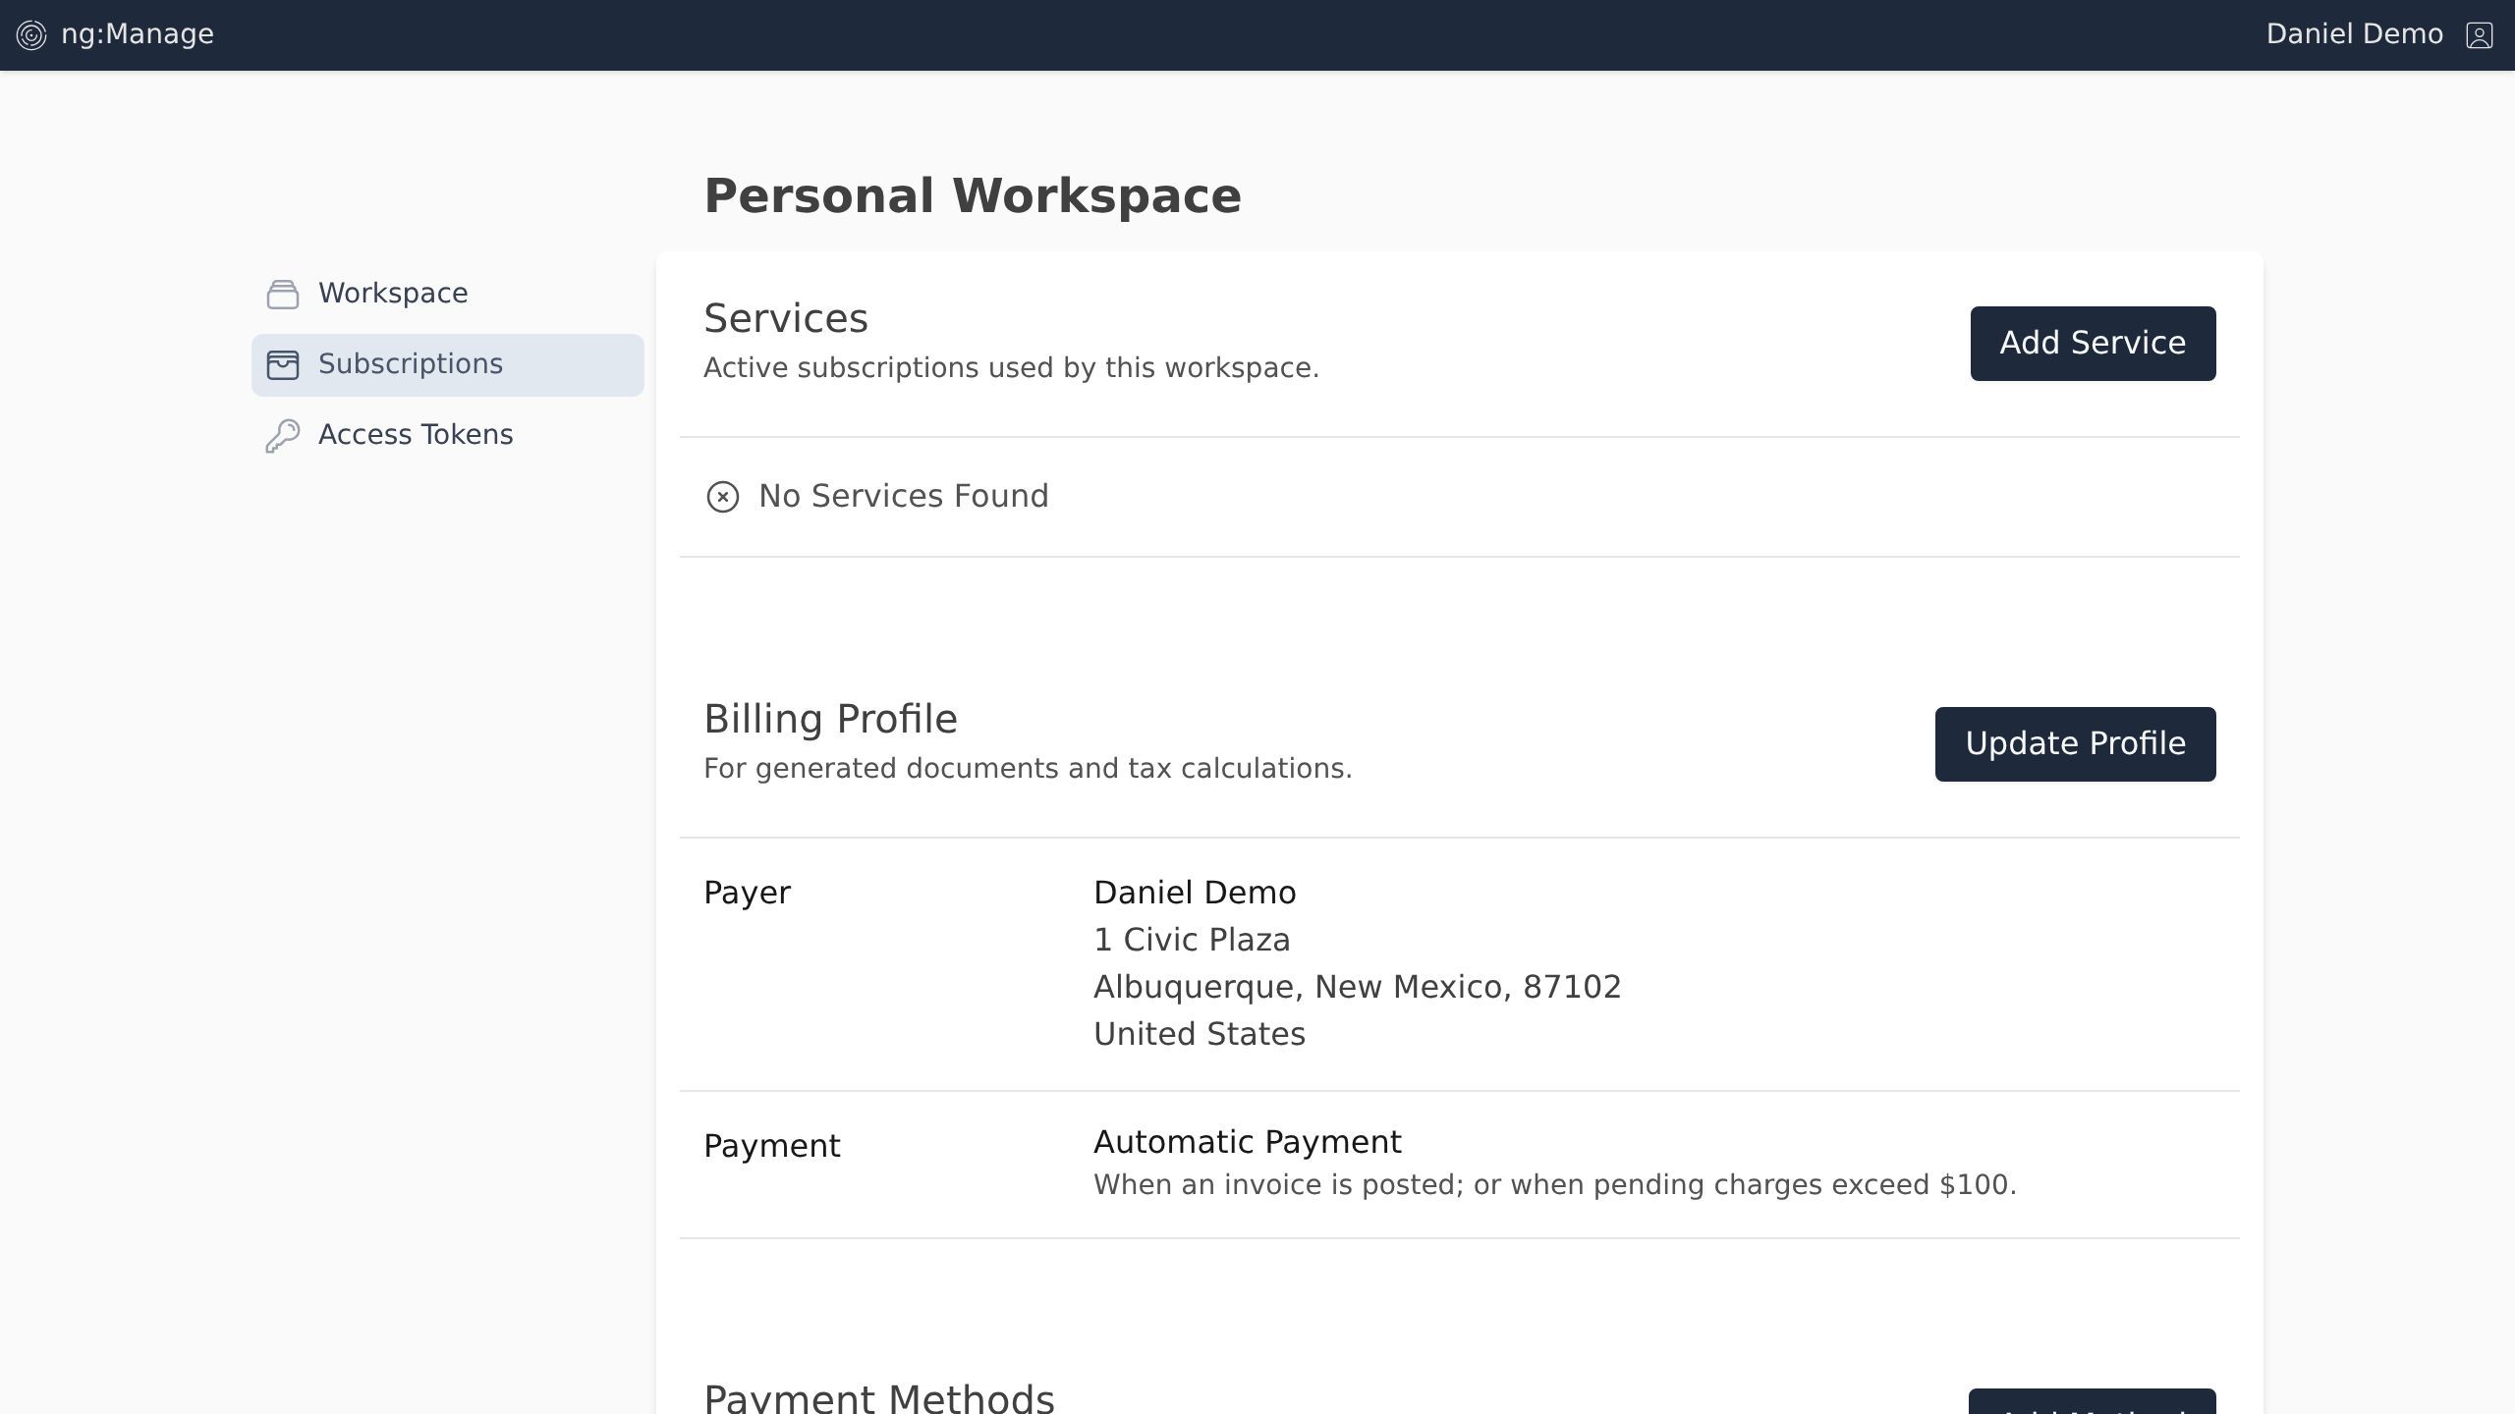The width and height of the screenshot is (2515, 1414).
Task: Click the Personal Workspace heading
Action: [x=973, y=196]
